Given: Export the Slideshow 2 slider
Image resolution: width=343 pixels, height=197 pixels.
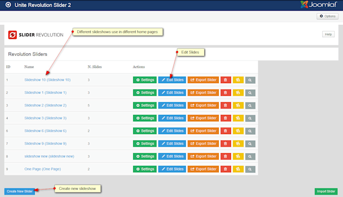Looking at the screenshot, I should tap(203, 105).
